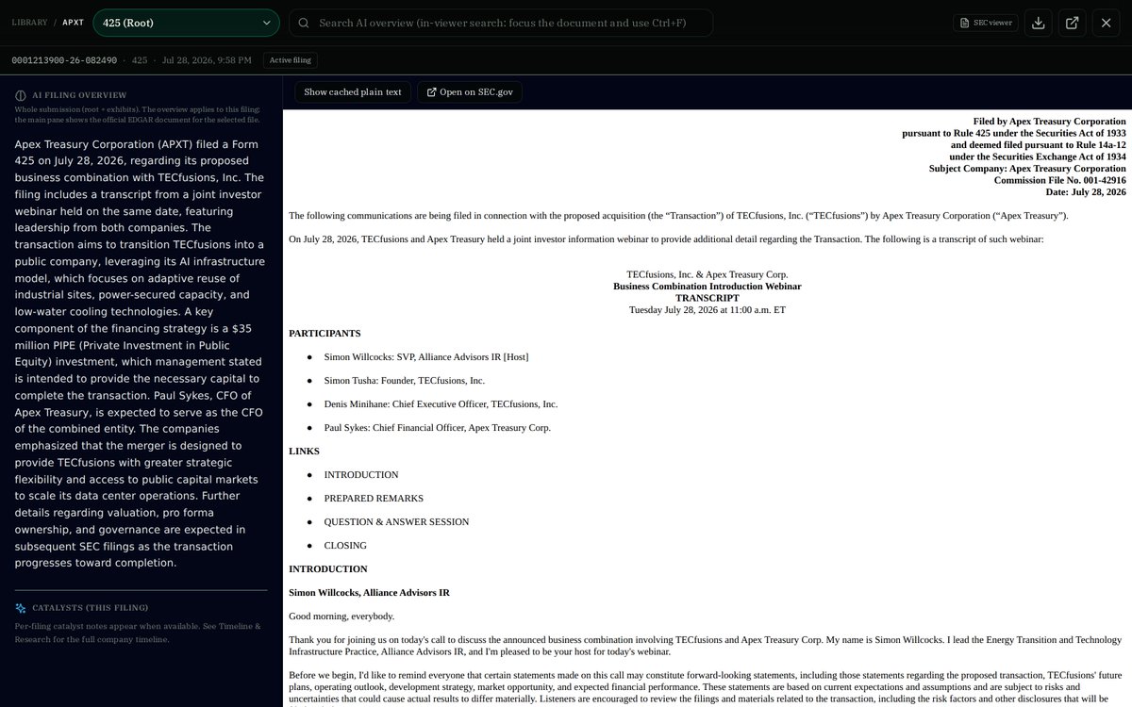Click the AI FILING OVERVIEW heading

(x=79, y=95)
